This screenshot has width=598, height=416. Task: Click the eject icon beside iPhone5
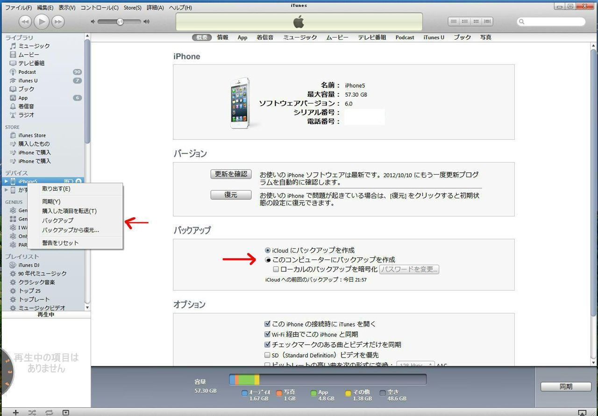pyautogui.click(x=78, y=181)
